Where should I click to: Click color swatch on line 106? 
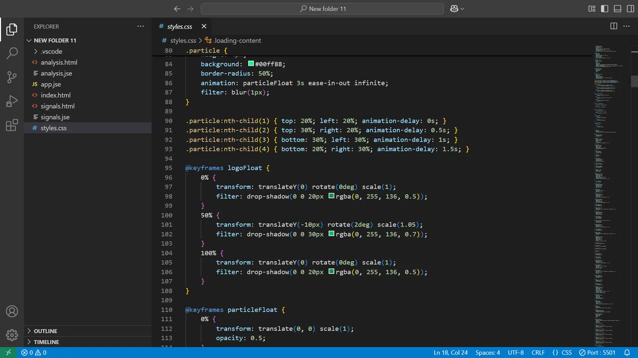331,271
